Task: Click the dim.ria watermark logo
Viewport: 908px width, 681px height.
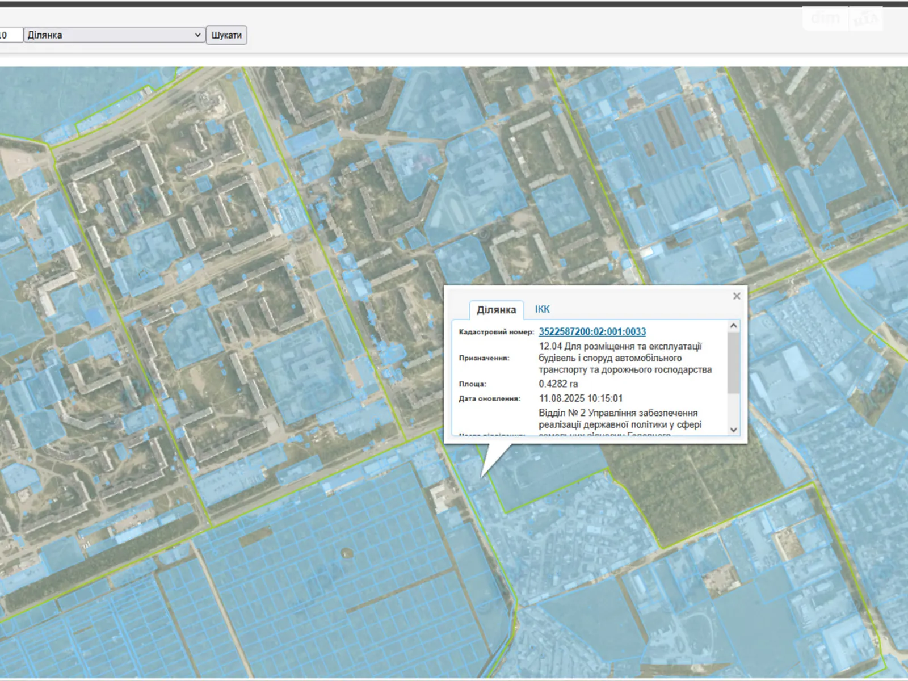Action: 844,19
